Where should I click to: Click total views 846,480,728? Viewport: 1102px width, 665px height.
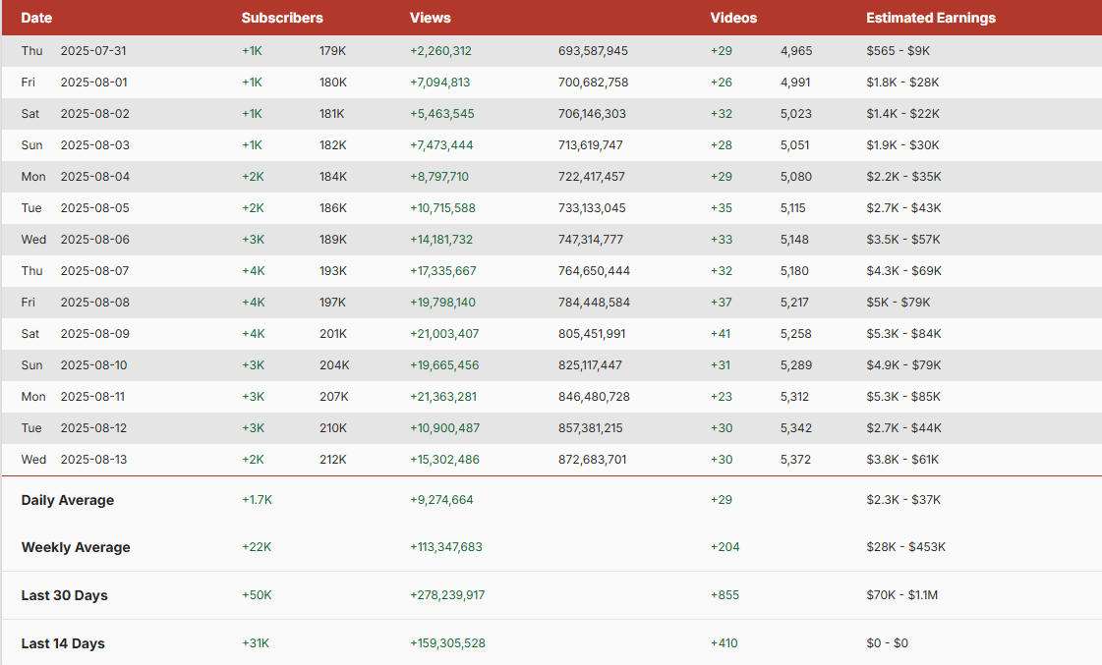pos(594,397)
